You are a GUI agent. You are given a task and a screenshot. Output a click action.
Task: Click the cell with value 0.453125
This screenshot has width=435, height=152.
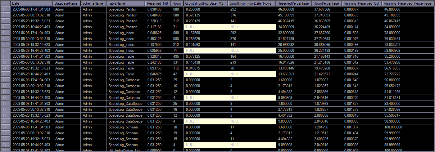(x=157, y=39)
